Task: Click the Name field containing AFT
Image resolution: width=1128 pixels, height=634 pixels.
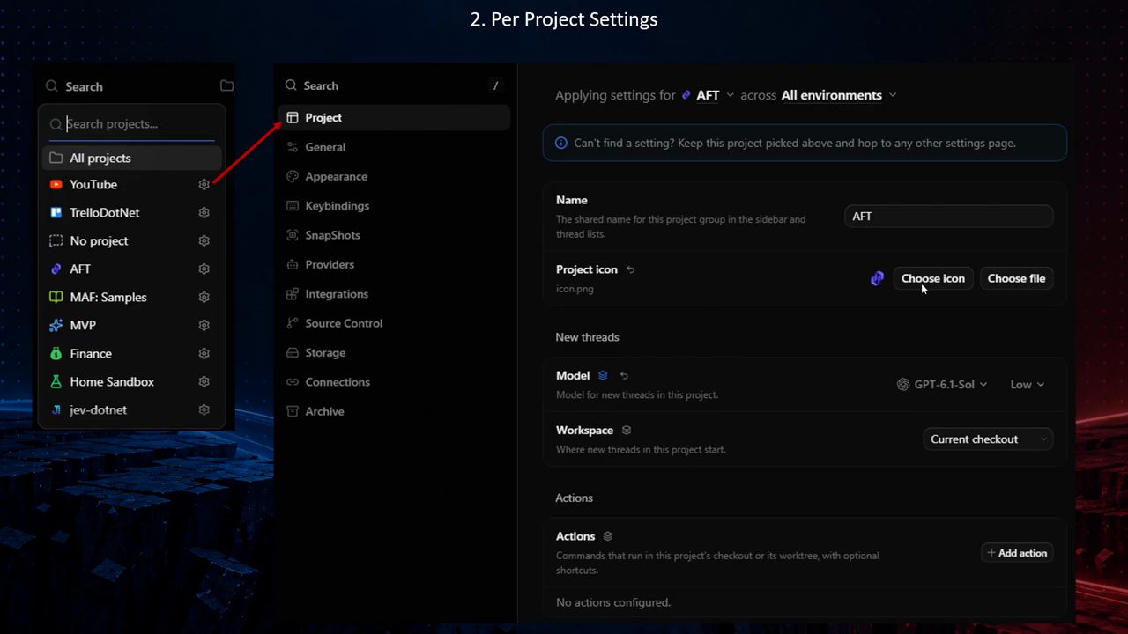Action: pyautogui.click(x=948, y=216)
